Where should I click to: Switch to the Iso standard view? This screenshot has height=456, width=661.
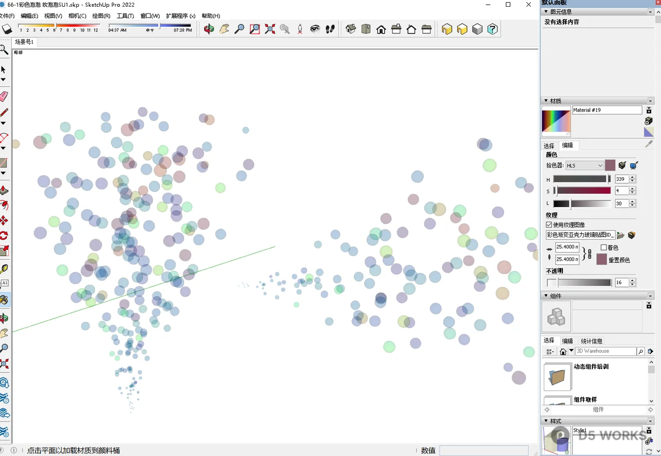tap(351, 29)
